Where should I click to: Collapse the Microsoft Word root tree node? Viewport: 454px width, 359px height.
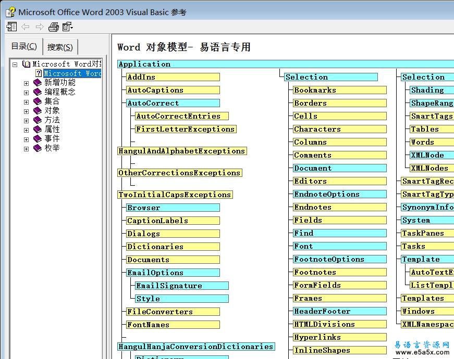pyautogui.click(x=15, y=65)
